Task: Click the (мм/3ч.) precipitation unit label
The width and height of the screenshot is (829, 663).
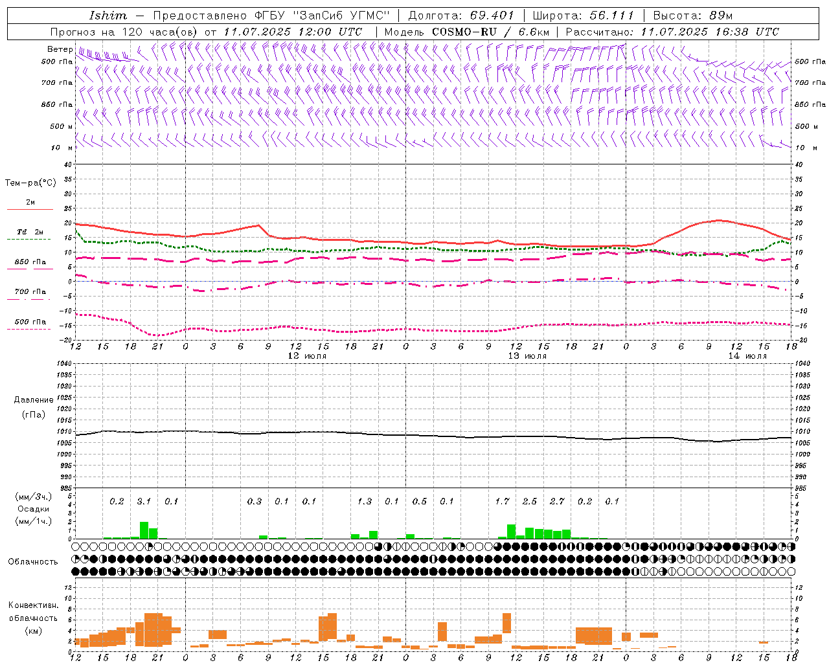Action: click(34, 497)
